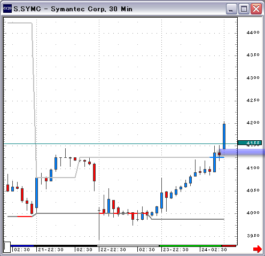
Task: Click the 4200 price scale label
Action: [x=253, y=123]
